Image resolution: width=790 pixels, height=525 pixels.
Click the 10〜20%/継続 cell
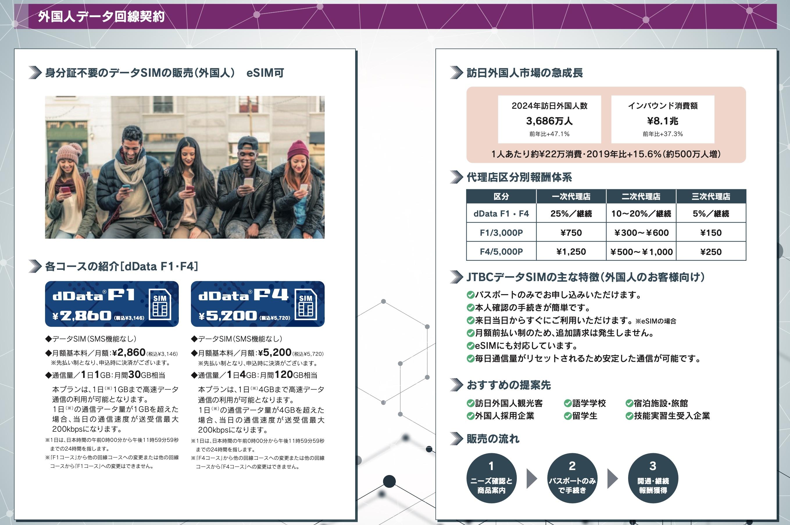641,213
